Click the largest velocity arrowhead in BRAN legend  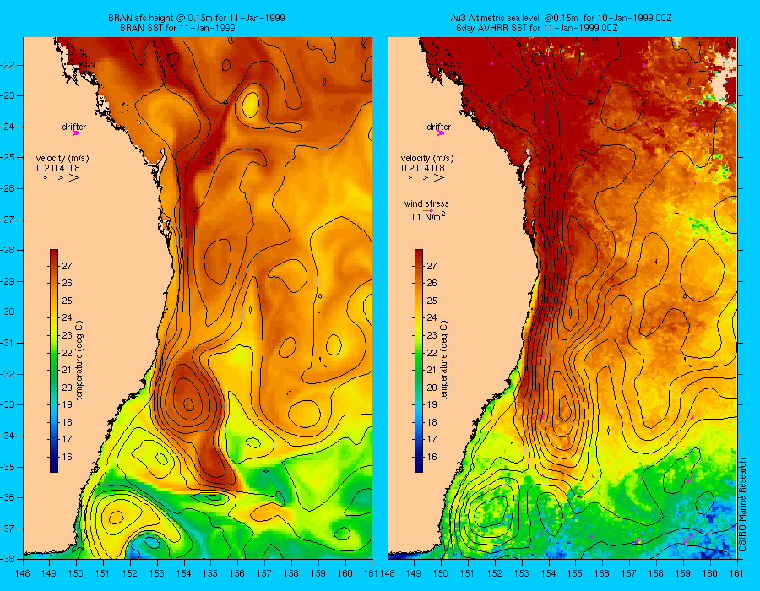(x=74, y=178)
